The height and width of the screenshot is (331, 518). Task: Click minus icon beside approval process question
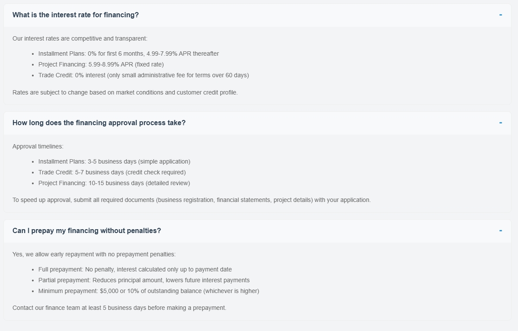[500, 123]
